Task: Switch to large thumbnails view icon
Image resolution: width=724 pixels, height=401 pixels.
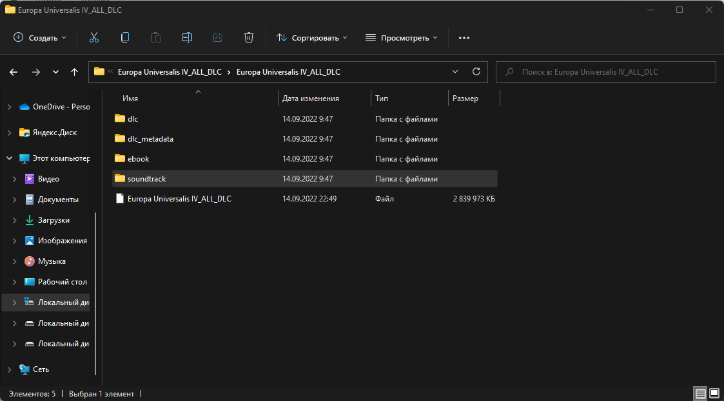Action: coord(714,394)
